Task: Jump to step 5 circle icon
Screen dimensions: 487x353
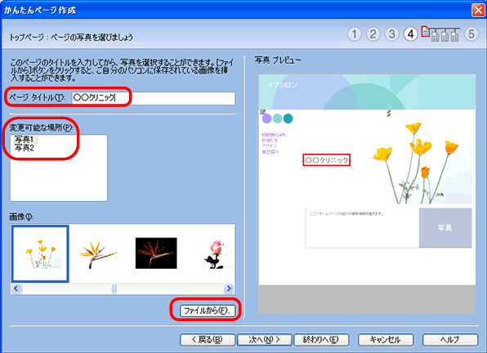Action: coord(471,34)
